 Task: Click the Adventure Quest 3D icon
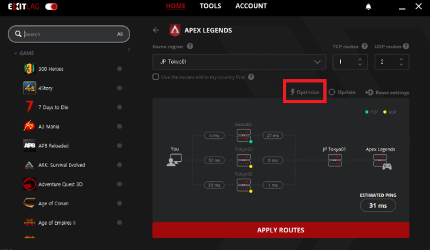point(29,184)
